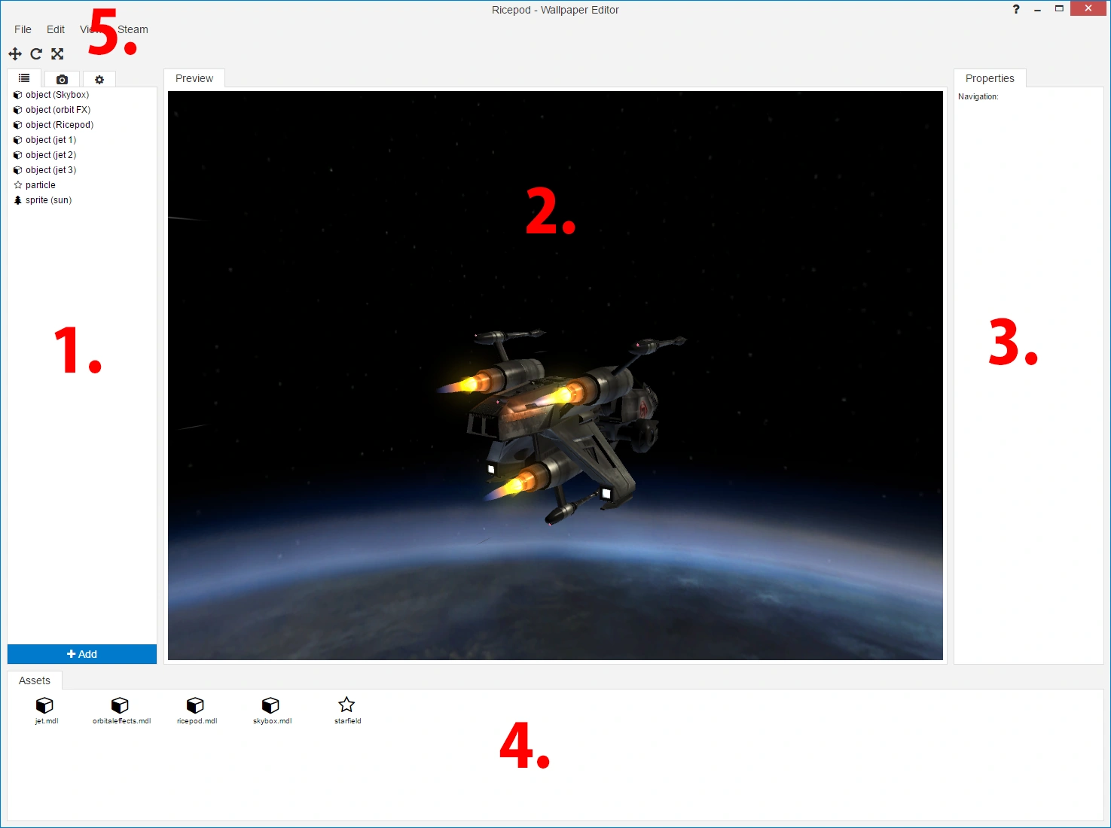Image resolution: width=1111 pixels, height=828 pixels.
Task: Click the cube icon beside object (jet 3)
Action: [18, 170]
